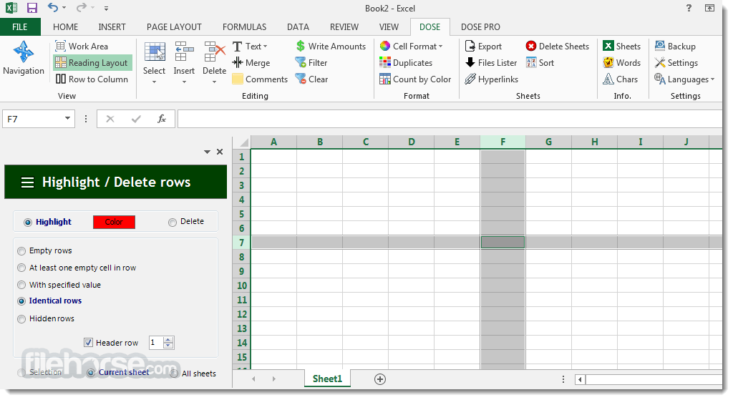Open Count by Color
The height and width of the screenshot is (400, 733).
[415, 79]
